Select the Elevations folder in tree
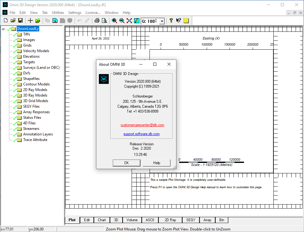 (31, 56)
